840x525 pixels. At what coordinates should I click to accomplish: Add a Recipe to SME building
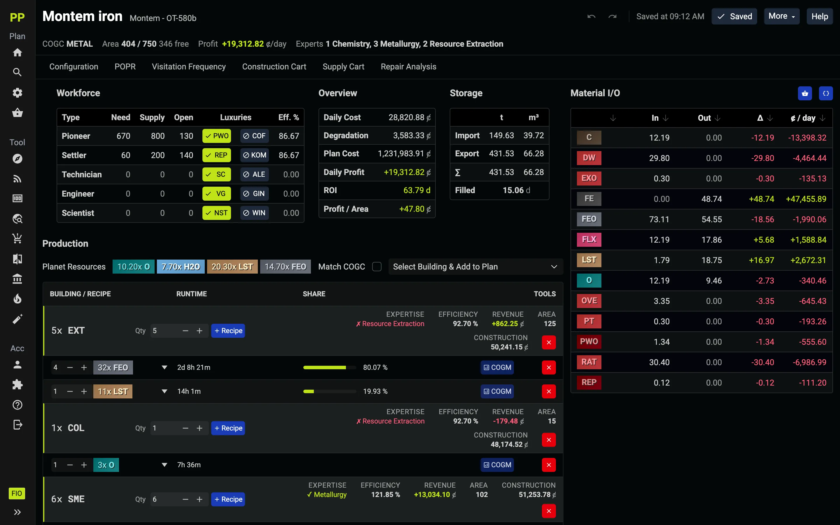228,499
